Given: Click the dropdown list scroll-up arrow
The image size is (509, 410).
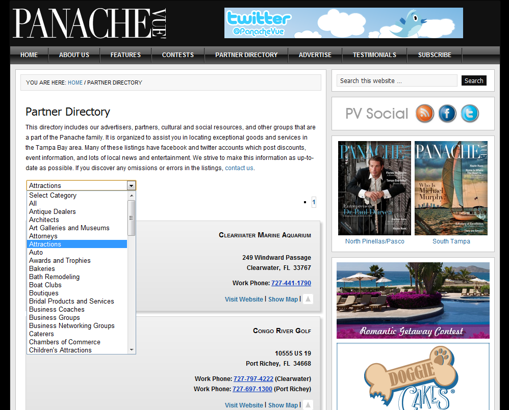Looking at the screenshot, I should (x=132, y=196).
